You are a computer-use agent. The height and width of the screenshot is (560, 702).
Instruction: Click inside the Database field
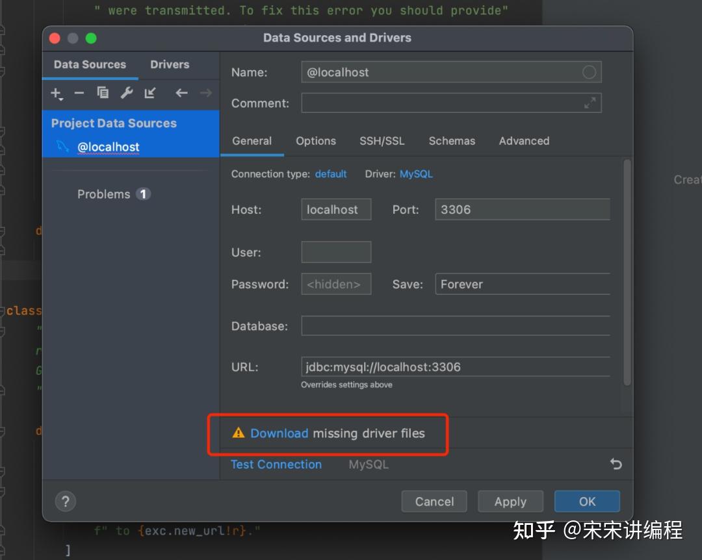click(x=455, y=325)
